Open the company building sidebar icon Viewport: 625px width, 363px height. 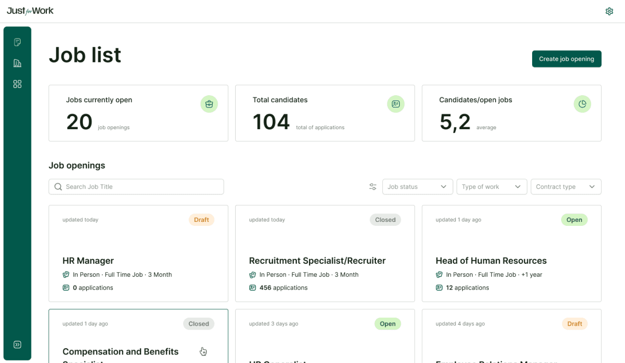[17, 63]
